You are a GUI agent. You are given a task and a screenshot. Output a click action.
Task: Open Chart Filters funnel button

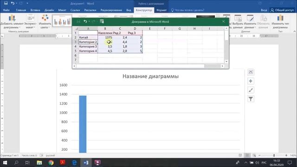[251, 99]
